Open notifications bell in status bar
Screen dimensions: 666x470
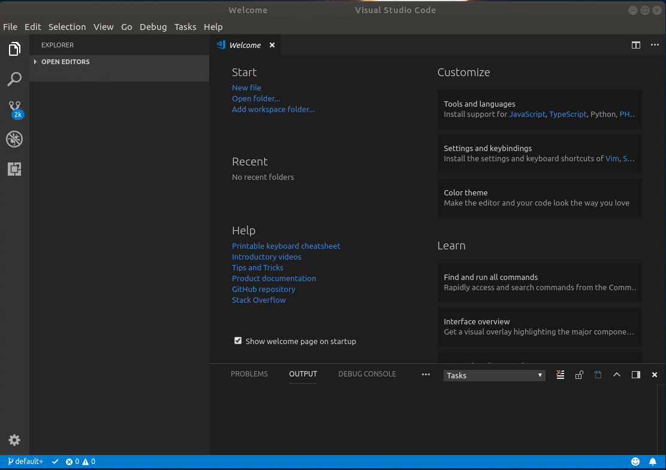tap(653, 462)
